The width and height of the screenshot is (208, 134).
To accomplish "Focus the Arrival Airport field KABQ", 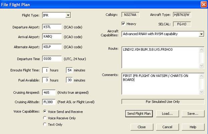I will (x=52, y=37).
